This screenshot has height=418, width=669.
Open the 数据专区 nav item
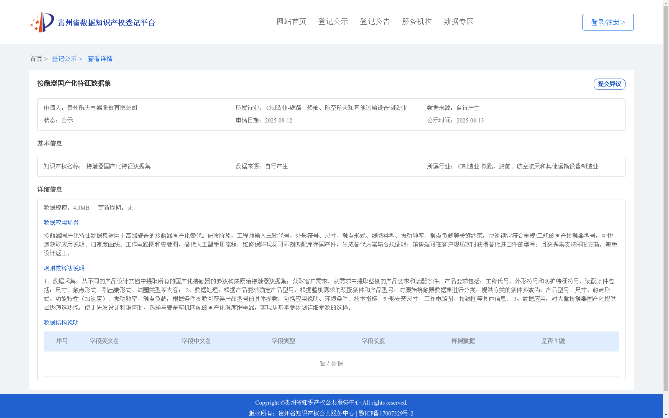(459, 21)
